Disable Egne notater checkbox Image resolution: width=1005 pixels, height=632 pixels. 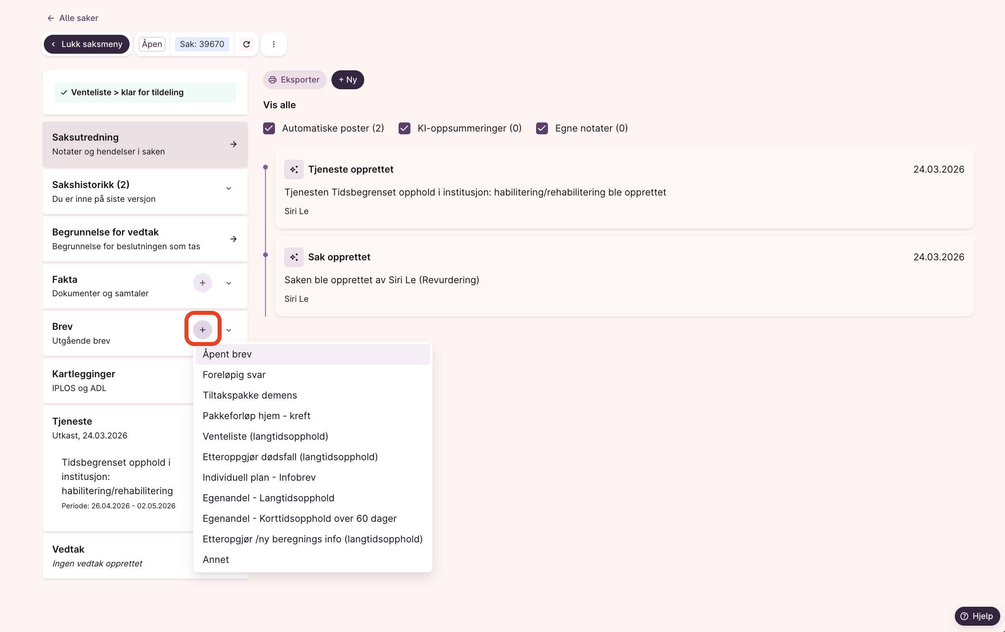pyautogui.click(x=542, y=128)
